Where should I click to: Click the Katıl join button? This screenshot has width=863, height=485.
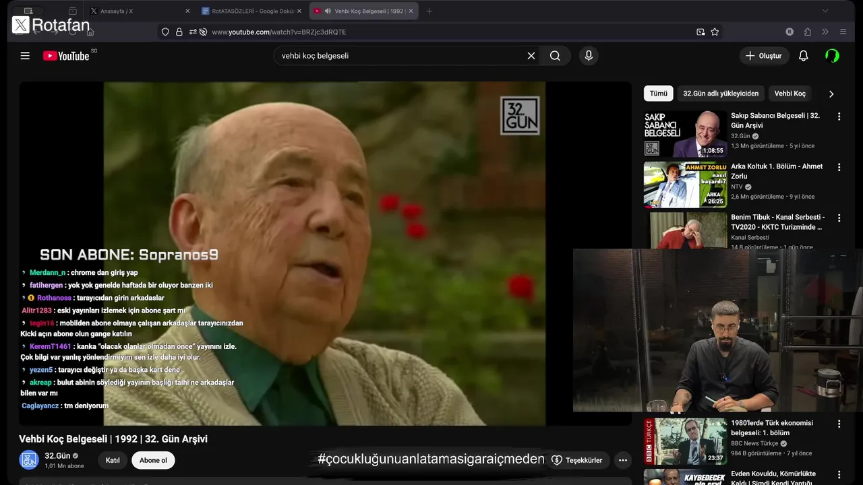tap(113, 461)
